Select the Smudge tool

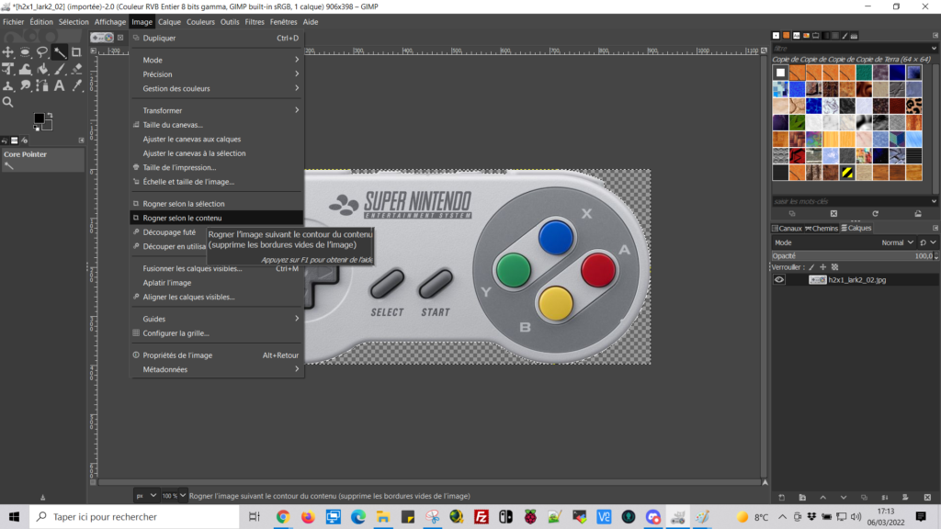click(25, 85)
